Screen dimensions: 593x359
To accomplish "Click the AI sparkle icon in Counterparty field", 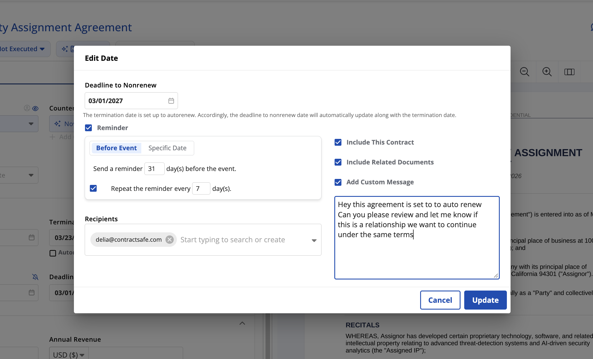I will pyautogui.click(x=57, y=124).
